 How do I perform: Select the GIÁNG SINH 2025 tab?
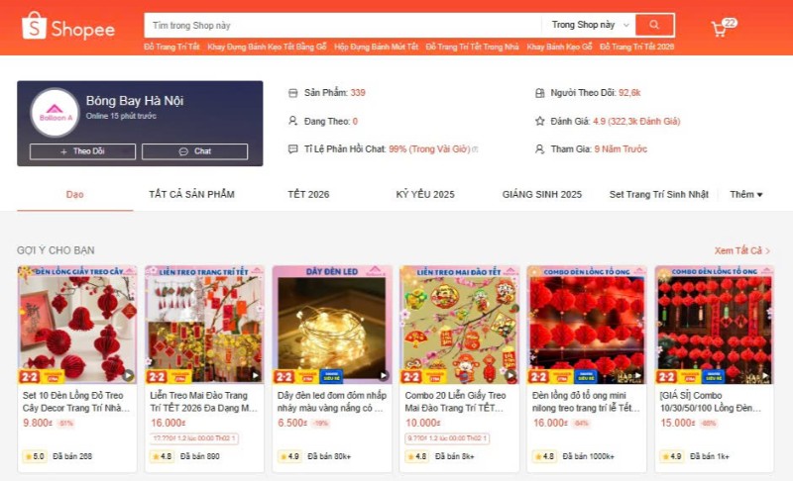542,194
